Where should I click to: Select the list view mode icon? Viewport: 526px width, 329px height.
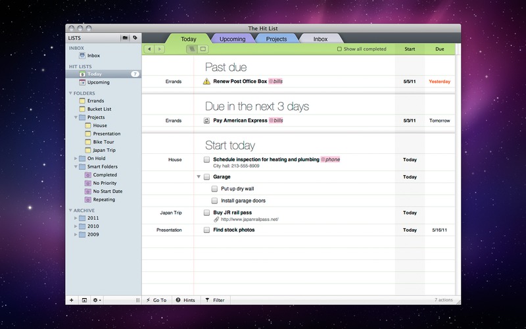[x=191, y=49]
